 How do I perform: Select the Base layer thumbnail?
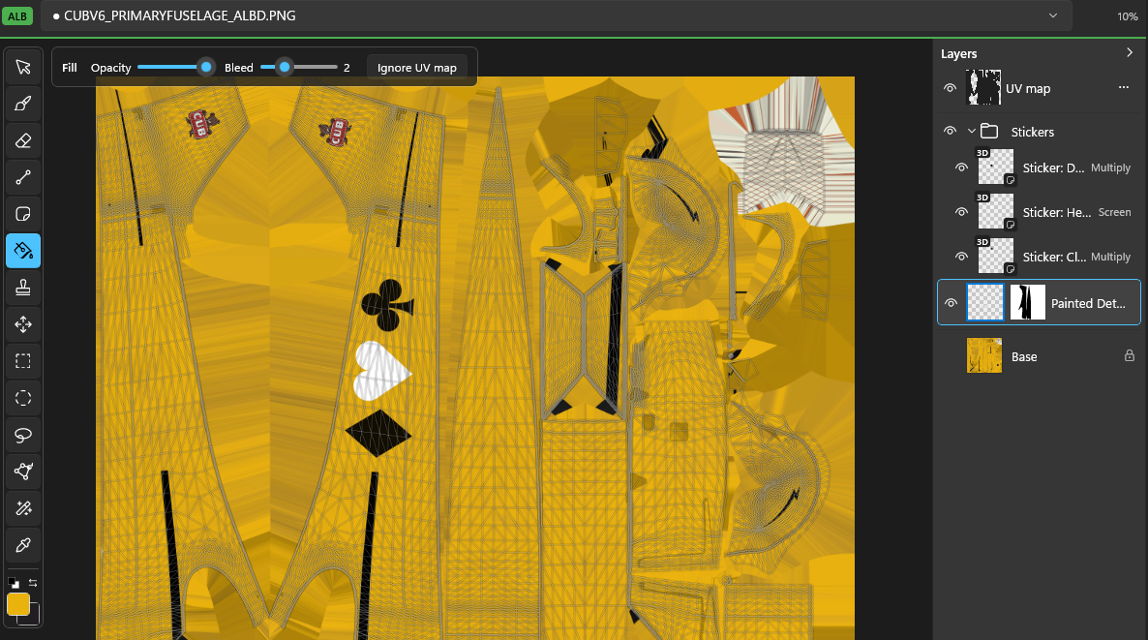[984, 356]
